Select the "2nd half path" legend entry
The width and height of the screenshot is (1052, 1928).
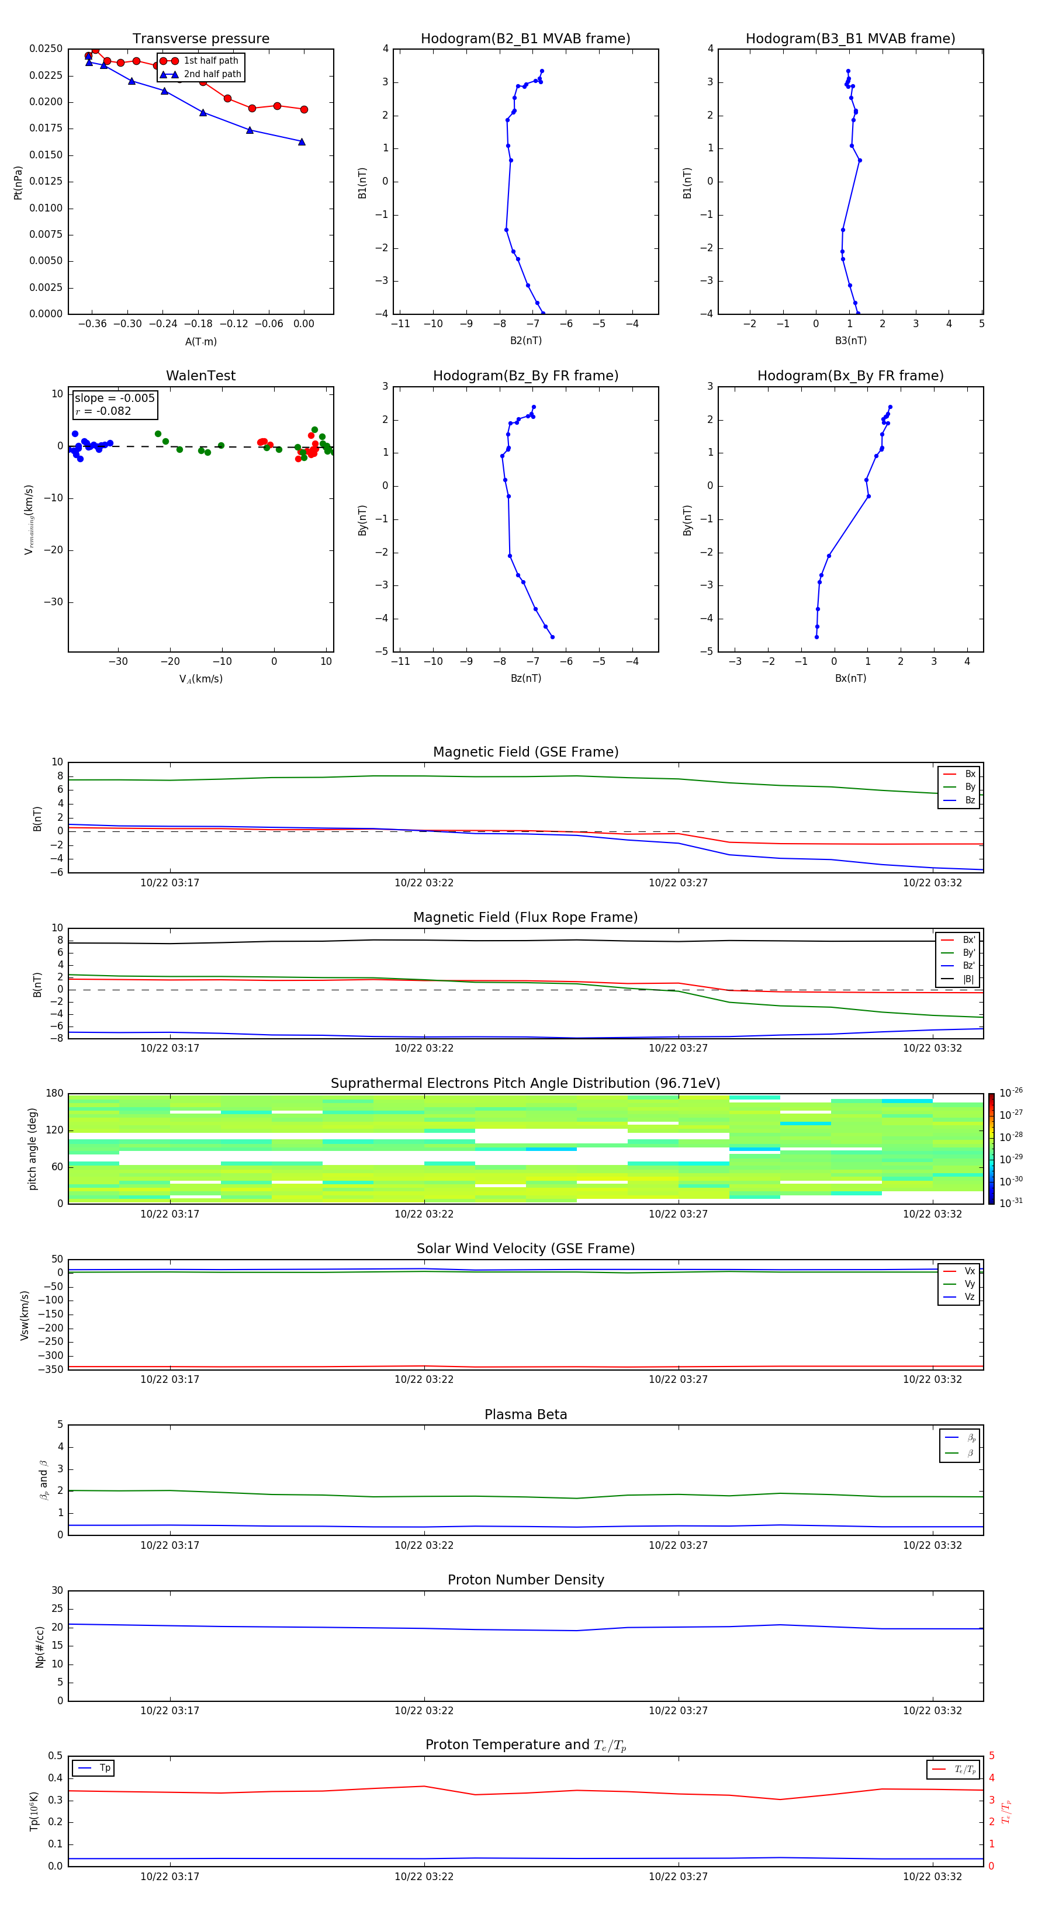pyautogui.click(x=200, y=74)
